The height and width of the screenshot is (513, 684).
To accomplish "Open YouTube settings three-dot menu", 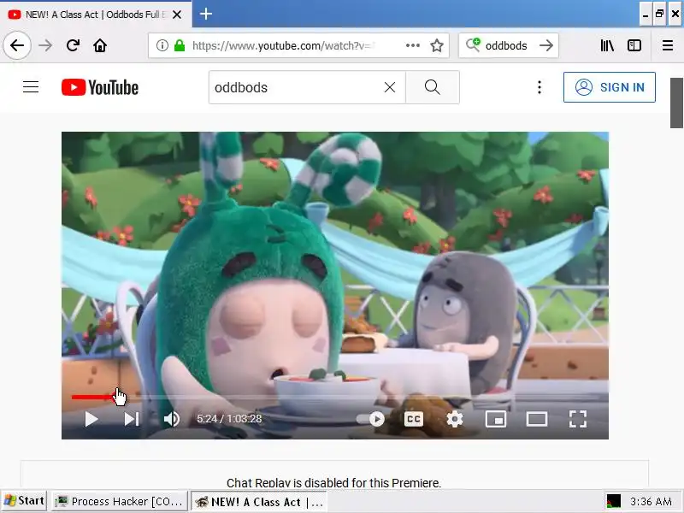I will [x=540, y=87].
